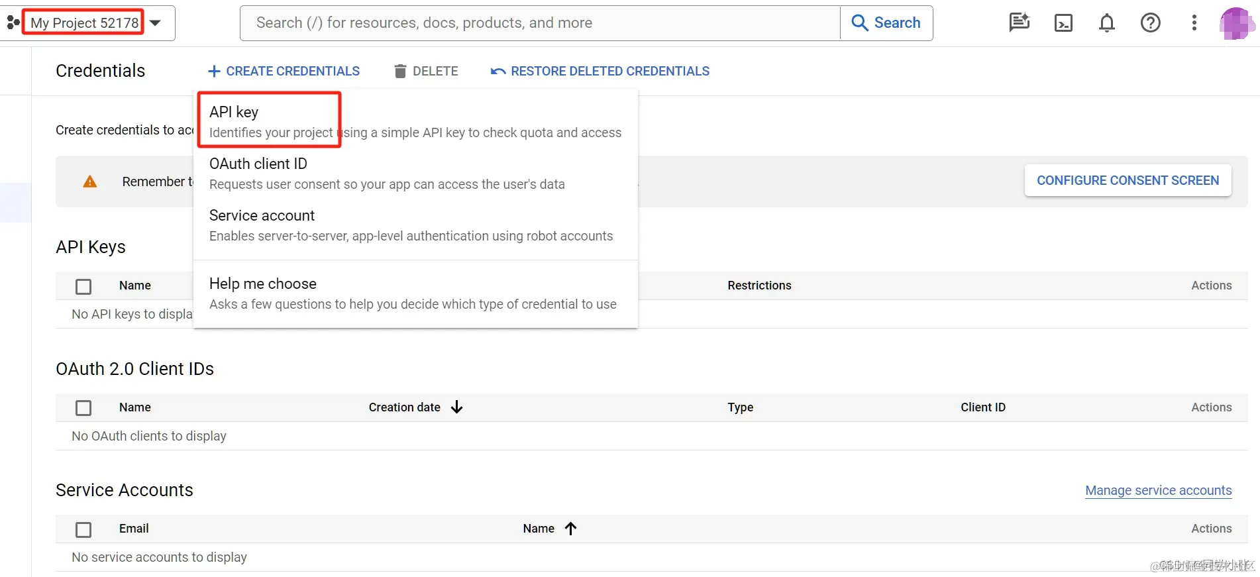The image size is (1260, 577).
Task: Select My Project 52178 project name
Action: [85, 23]
